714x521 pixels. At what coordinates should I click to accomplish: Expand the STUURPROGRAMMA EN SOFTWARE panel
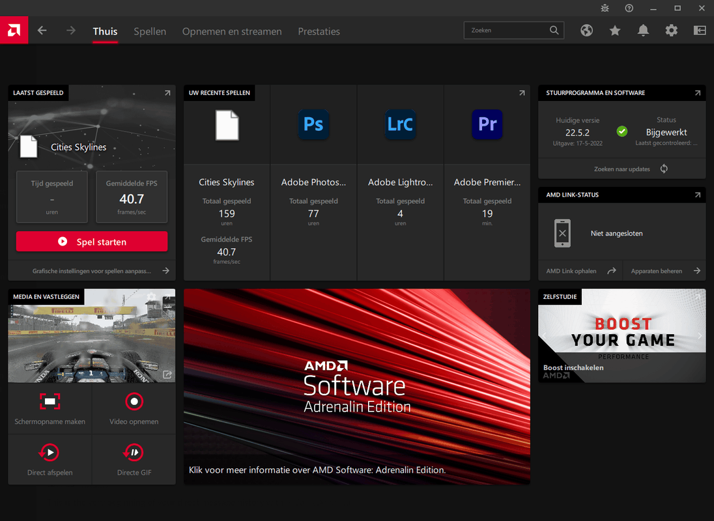point(697,92)
